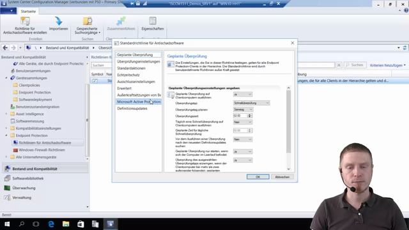Image resolution: width=409 pixels, height=230 pixels.
Task: Click the forward navigation arrow
Action: tap(13, 48)
